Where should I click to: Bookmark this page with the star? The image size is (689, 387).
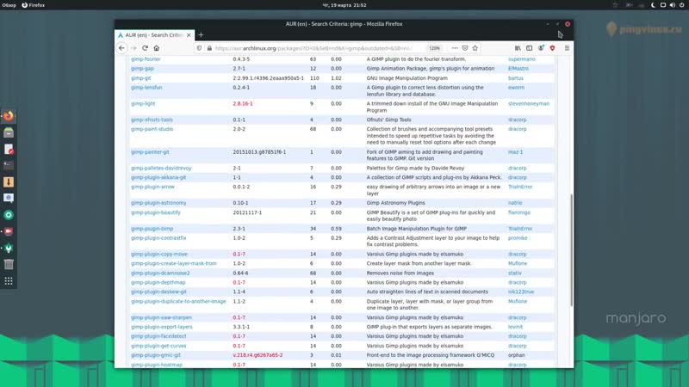pos(475,48)
